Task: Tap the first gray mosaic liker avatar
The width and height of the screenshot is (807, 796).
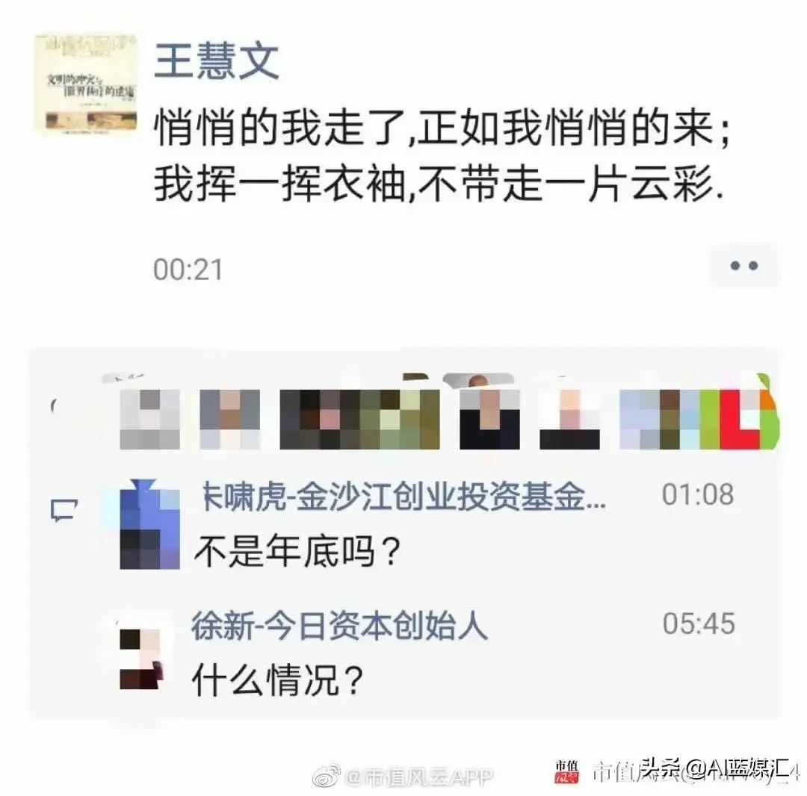Action: pos(149,419)
